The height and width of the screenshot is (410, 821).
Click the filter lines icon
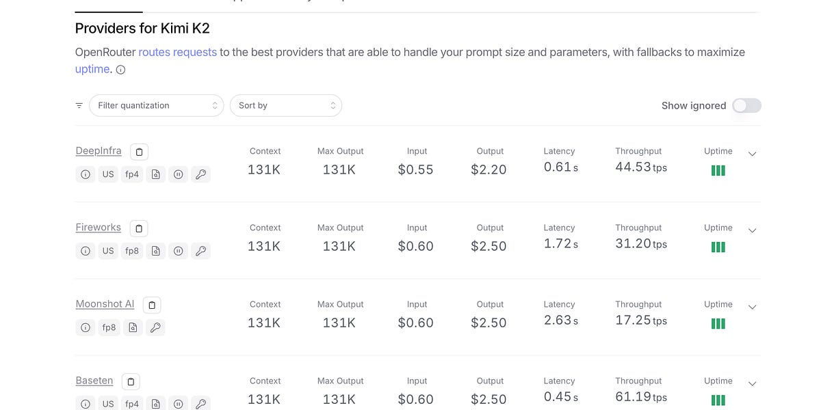click(x=79, y=105)
